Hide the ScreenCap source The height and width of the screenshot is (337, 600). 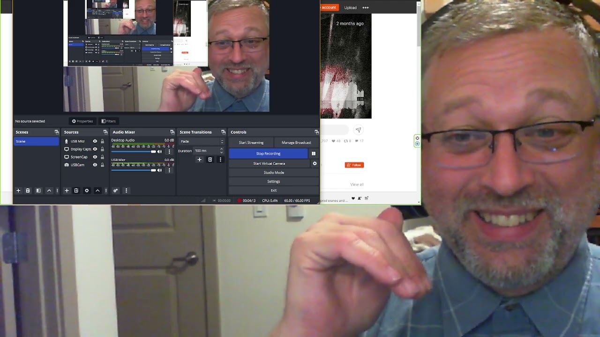click(95, 157)
